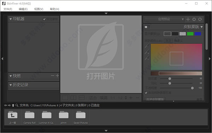Toggle the navigator panel checkbox
The width and height of the screenshot is (212, 133).
[x=44, y=19]
